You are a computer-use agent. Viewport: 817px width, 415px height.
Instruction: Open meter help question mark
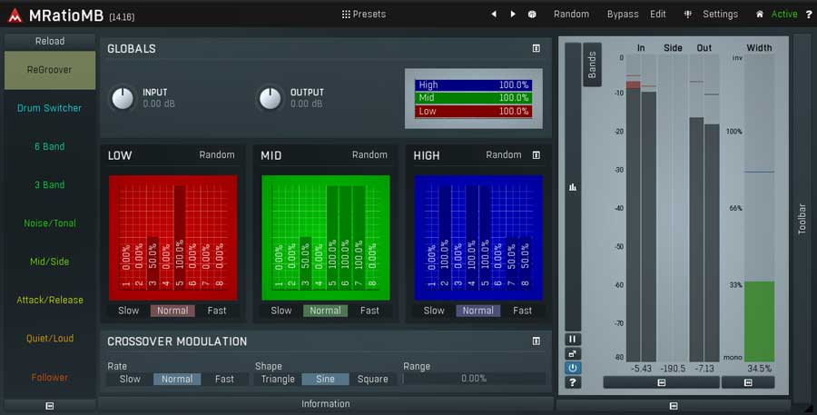573,382
